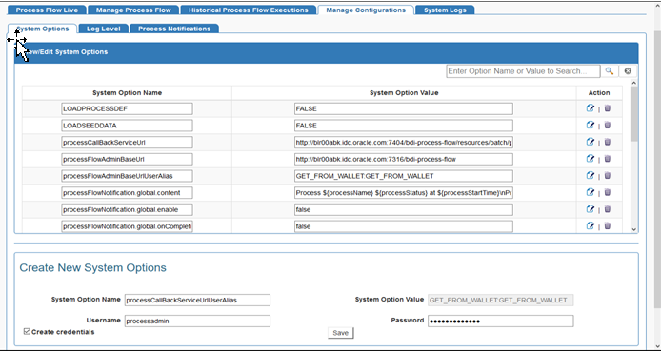Click the Action column header
This screenshot has height=351, width=661.
(599, 92)
